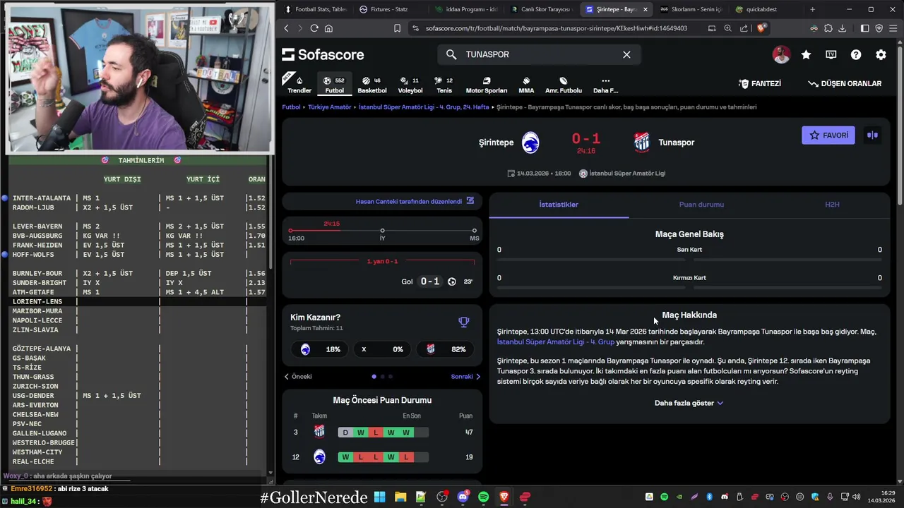Image resolution: width=904 pixels, height=508 pixels.
Task: Select Voleybol sport tab
Action: (410, 85)
